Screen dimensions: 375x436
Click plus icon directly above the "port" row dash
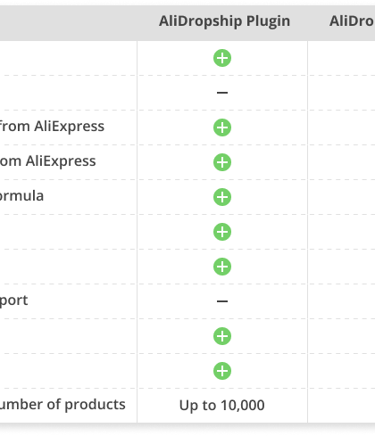pyautogui.click(x=222, y=267)
